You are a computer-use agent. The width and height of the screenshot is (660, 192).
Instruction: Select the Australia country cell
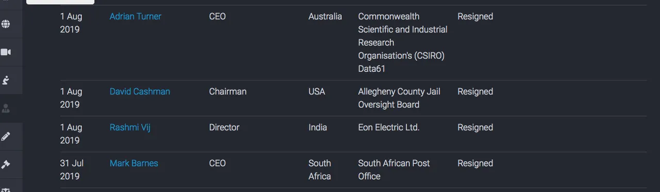coord(325,16)
